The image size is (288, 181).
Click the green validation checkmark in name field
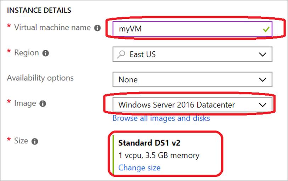266,30
